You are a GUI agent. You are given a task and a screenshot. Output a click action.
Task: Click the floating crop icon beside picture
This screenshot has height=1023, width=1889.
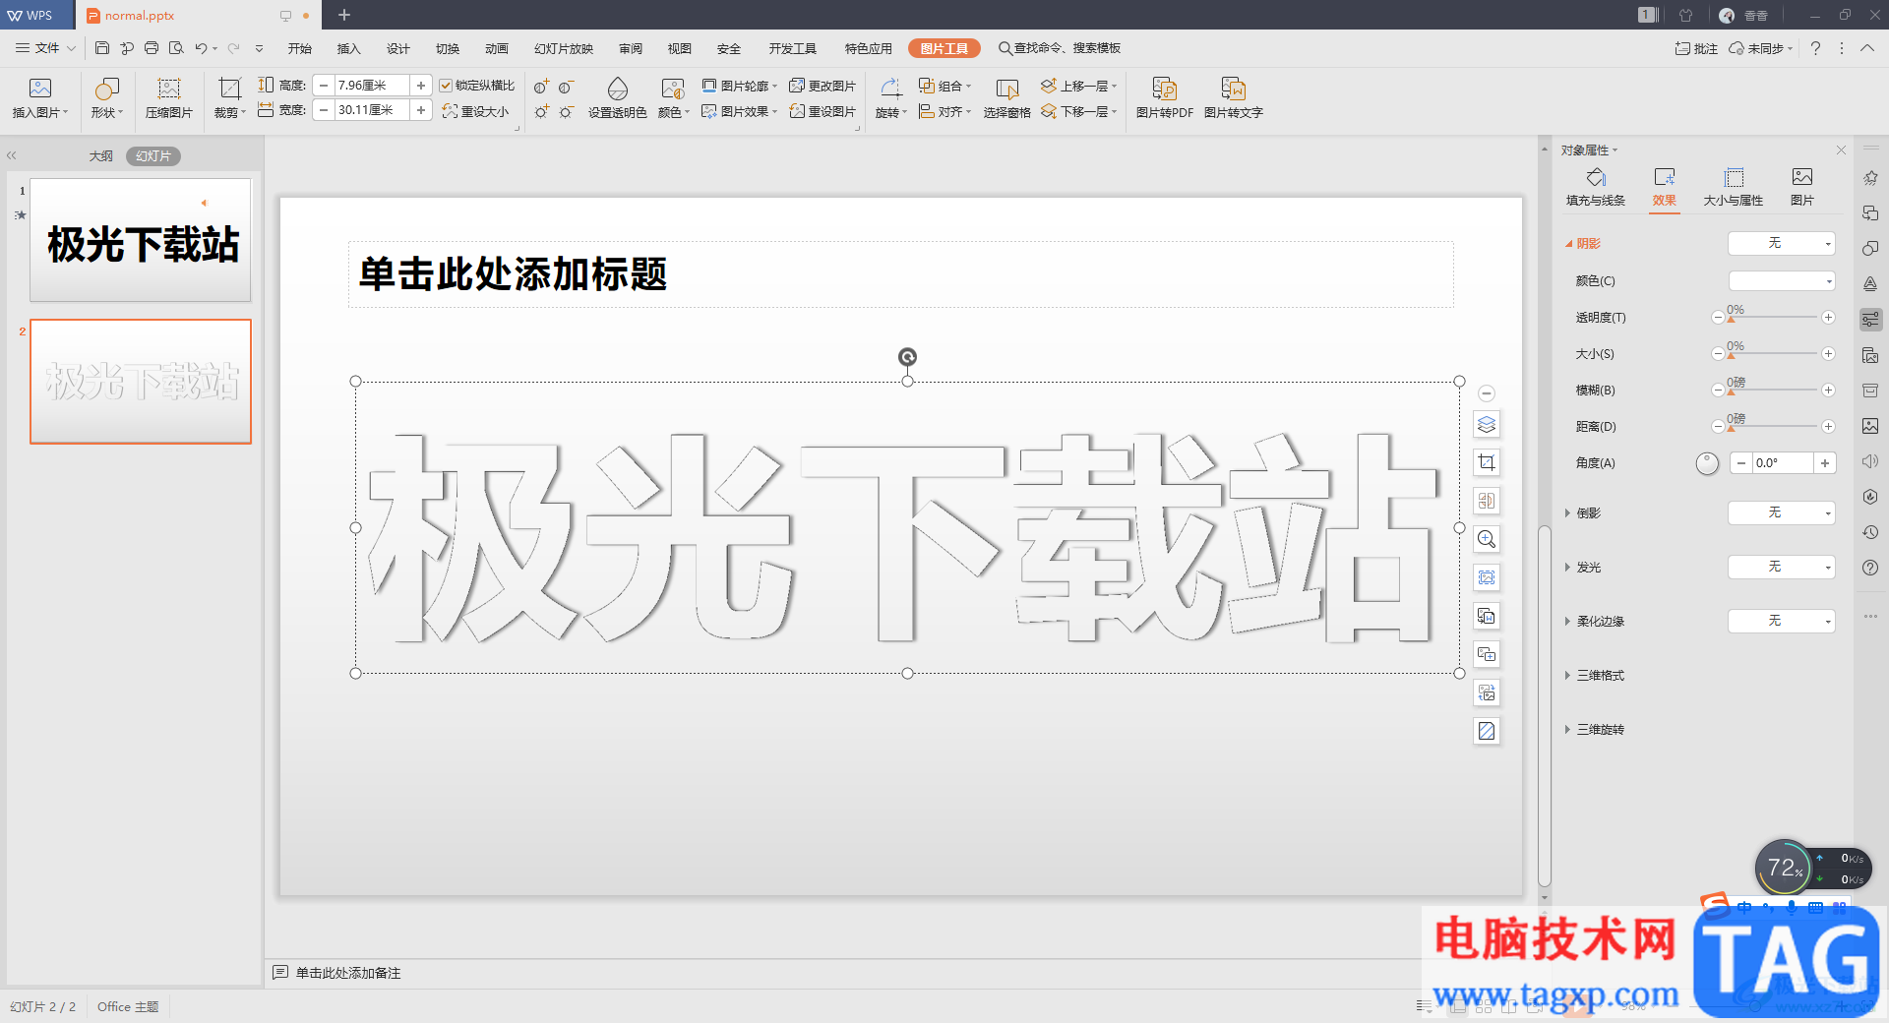1487,462
